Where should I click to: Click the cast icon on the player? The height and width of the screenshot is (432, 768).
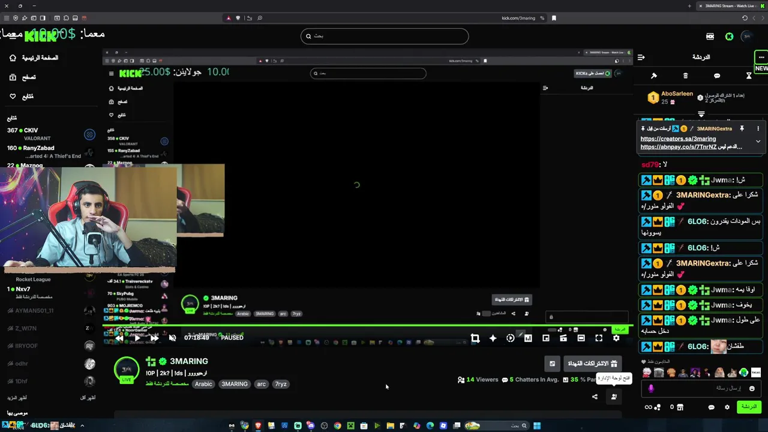[x=563, y=338]
